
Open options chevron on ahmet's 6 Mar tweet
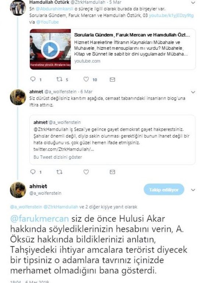pos(193,92)
